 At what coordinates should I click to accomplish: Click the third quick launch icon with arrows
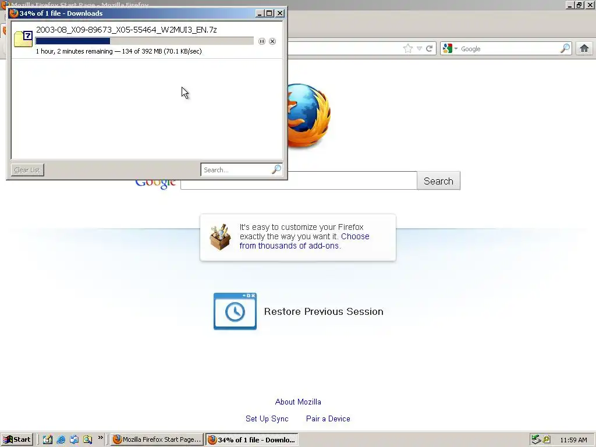coord(74,439)
